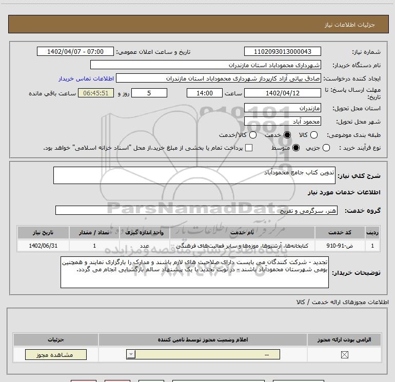Click the تاریخ نیاز column header
The width and height of the screenshot is (395, 382).
[x=43, y=232]
